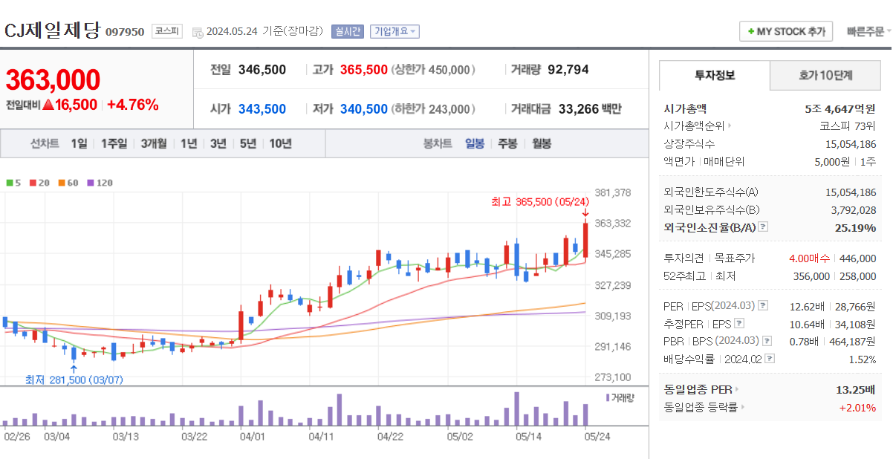
Task: Select the 1년 line chart period
Action: [x=189, y=143]
